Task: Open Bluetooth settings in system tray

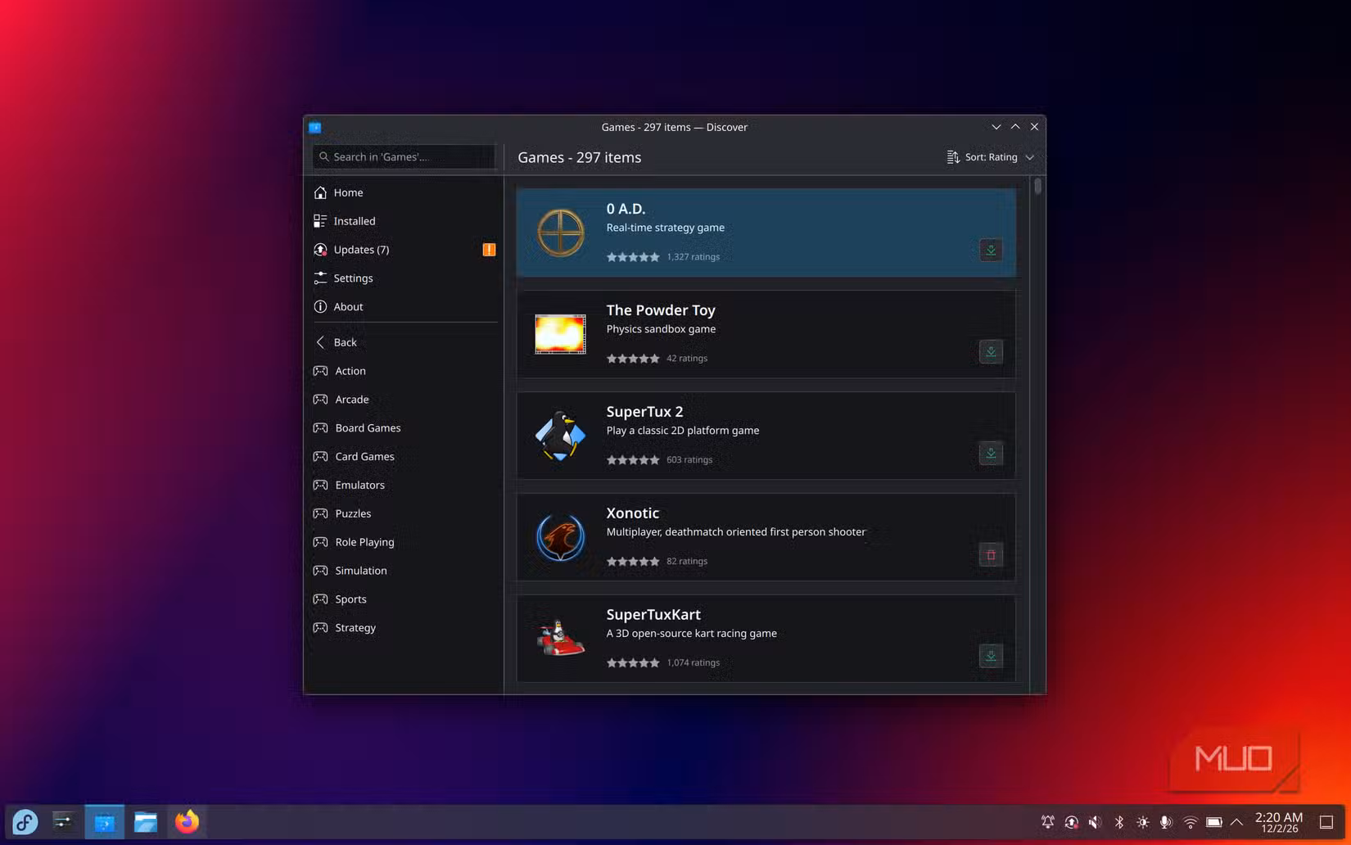Action: tap(1118, 822)
